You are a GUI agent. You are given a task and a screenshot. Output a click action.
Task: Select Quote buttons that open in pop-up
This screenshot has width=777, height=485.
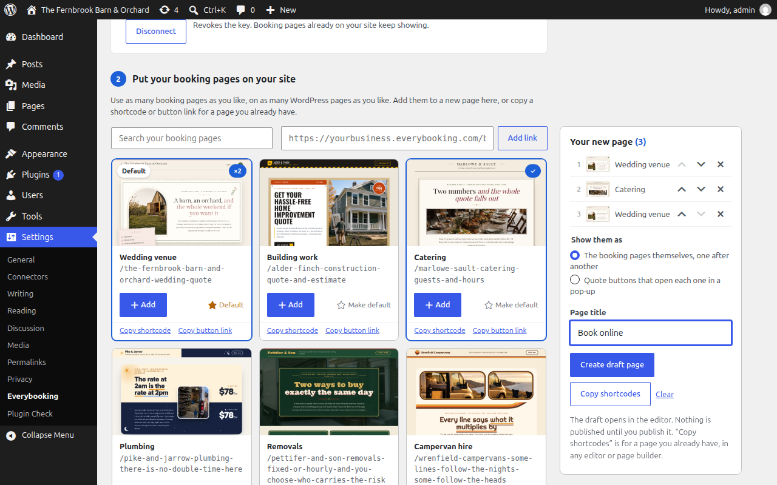(x=575, y=280)
